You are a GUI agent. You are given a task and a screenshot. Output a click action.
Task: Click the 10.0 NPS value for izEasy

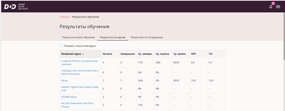[x=193, y=80]
